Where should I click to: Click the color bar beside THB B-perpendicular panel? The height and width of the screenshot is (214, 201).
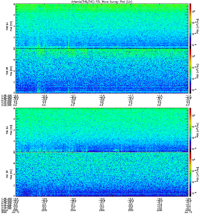tap(190, 26)
